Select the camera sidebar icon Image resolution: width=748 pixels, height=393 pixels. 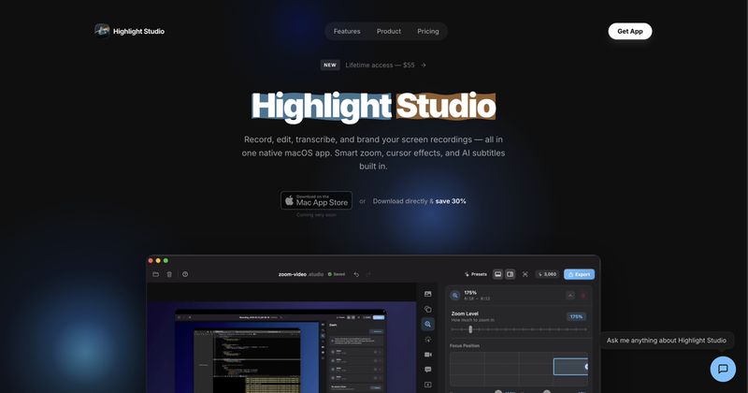[428, 355]
